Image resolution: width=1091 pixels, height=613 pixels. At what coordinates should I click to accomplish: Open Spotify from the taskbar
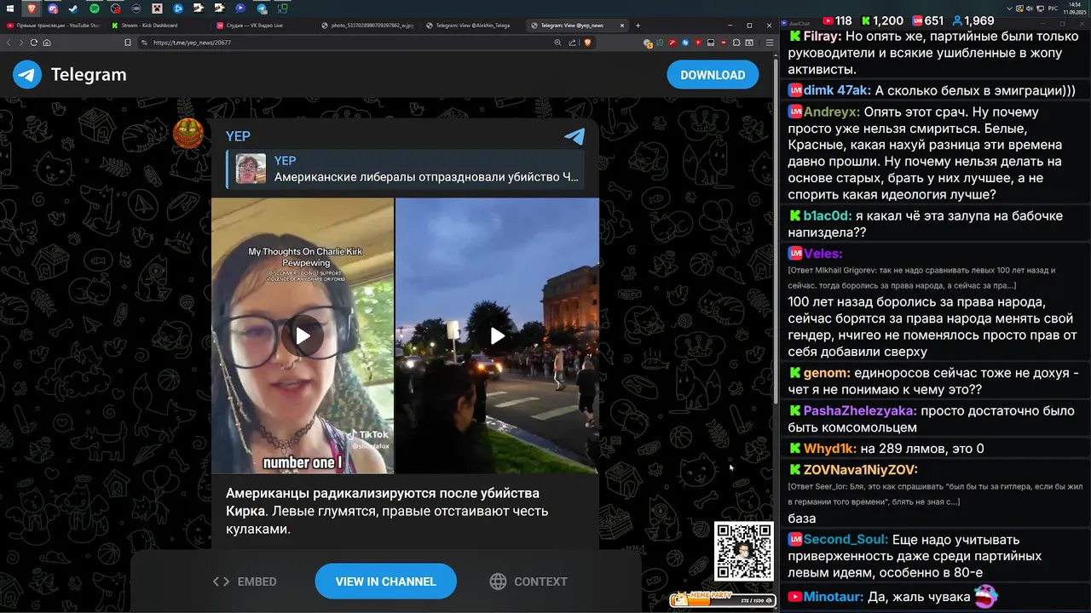[x=95, y=9]
